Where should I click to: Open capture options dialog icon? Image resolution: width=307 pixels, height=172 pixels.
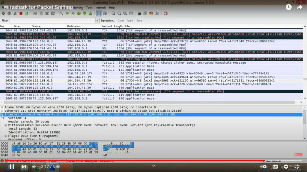(9, 13)
